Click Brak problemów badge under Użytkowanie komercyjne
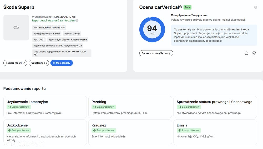263x149 pixels. (19, 107)
